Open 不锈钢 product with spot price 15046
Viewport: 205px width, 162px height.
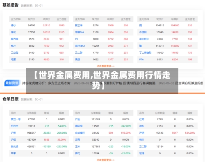click(x=143, y=32)
